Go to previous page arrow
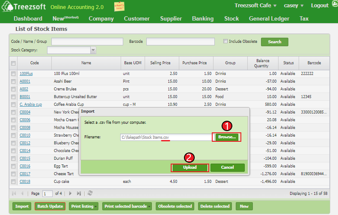The width and height of the screenshot is (338, 215). [23, 194]
